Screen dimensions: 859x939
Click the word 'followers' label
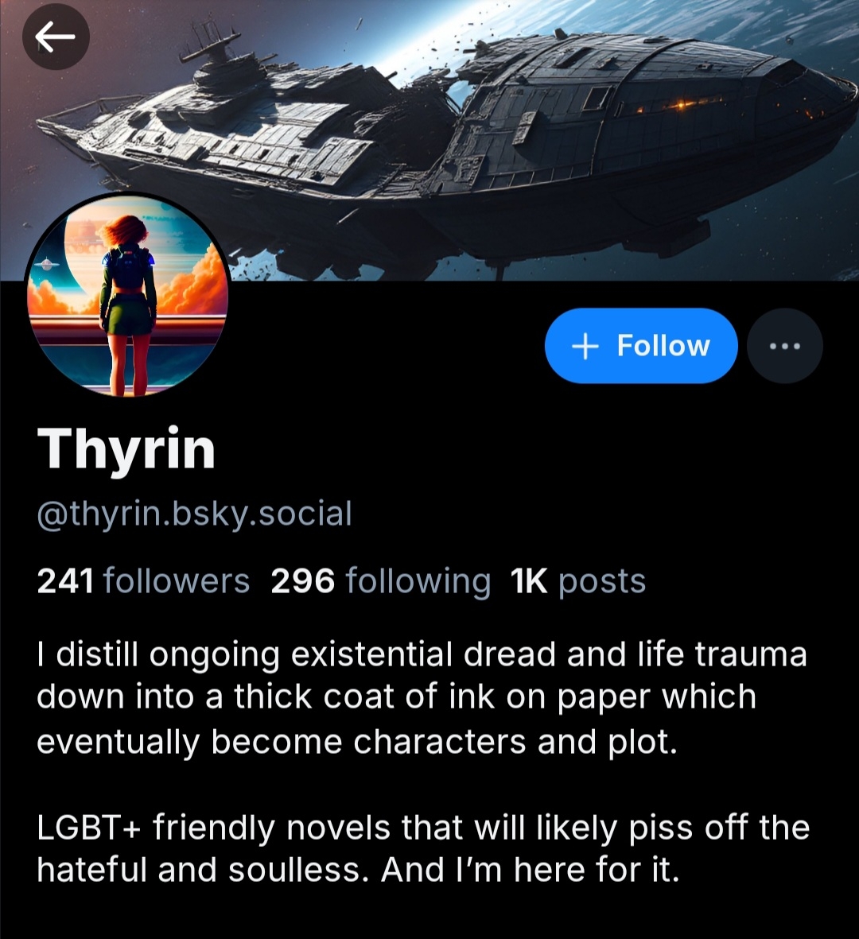(x=177, y=581)
